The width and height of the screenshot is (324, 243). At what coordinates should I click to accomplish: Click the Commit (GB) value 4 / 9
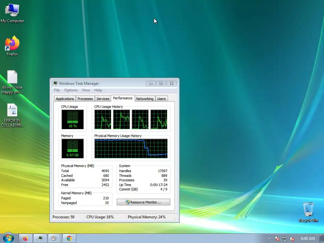[x=164, y=189]
